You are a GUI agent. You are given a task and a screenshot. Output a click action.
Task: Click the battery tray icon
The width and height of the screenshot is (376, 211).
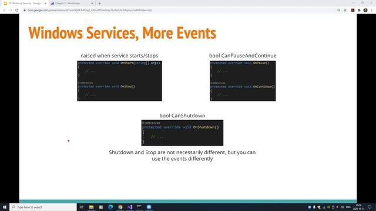pyautogui.click(x=333, y=207)
